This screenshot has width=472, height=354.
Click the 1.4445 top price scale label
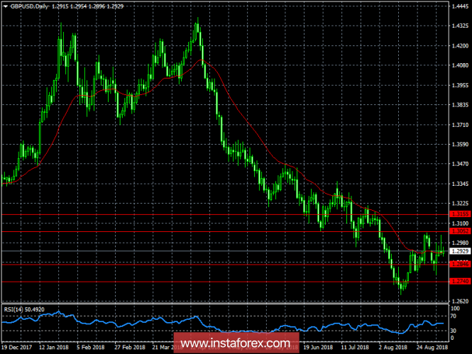pyautogui.click(x=460, y=6)
